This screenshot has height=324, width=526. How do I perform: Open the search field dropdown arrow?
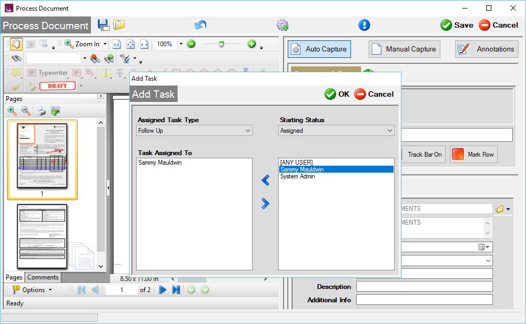pyautogui.click(x=85, y=58)
